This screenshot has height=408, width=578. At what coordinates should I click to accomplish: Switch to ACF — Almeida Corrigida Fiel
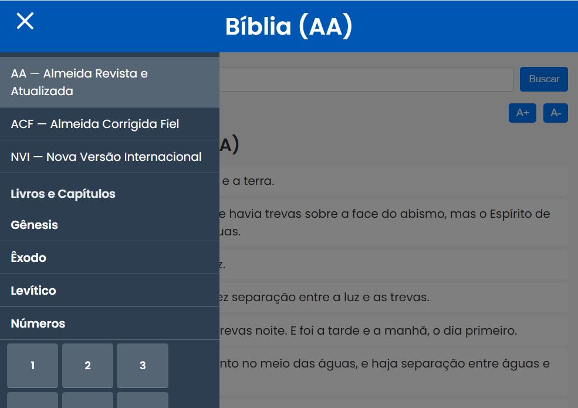pos(109,124)
